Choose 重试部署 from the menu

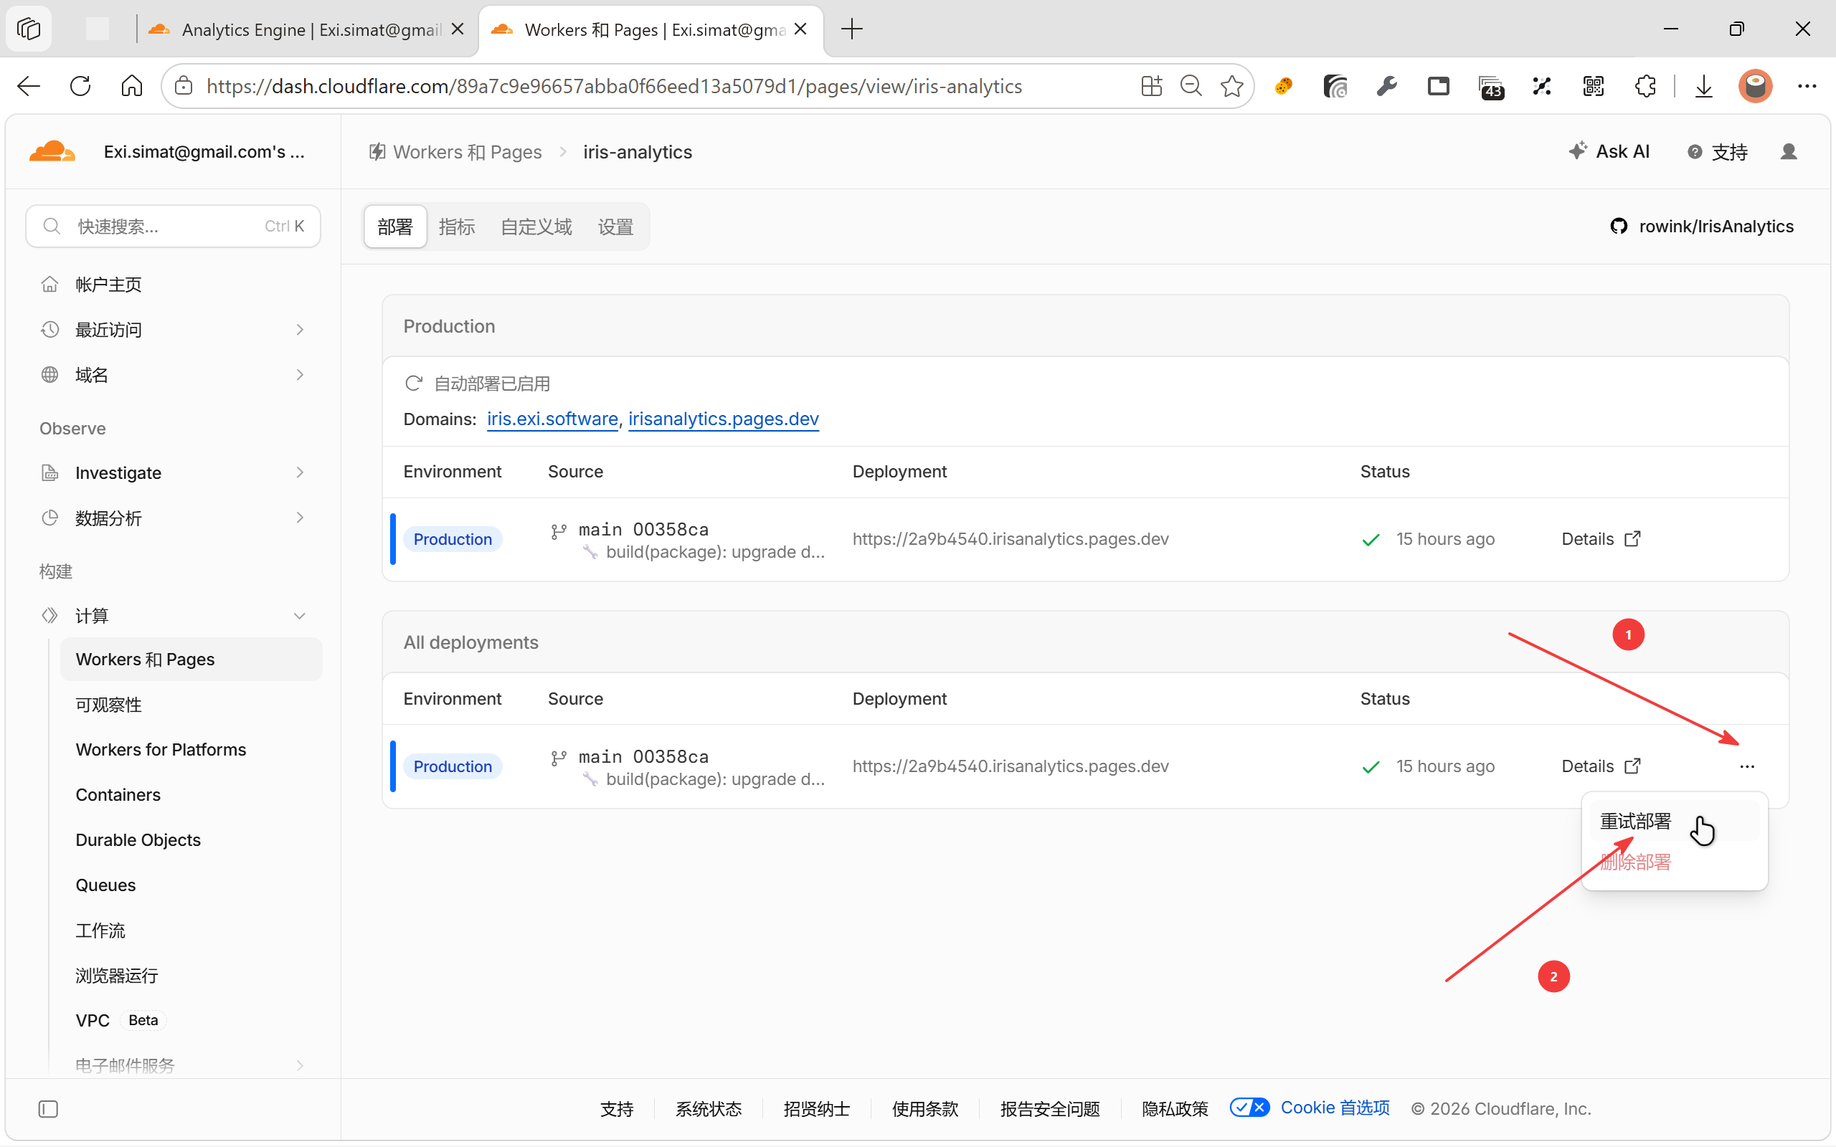[1674, 821]
